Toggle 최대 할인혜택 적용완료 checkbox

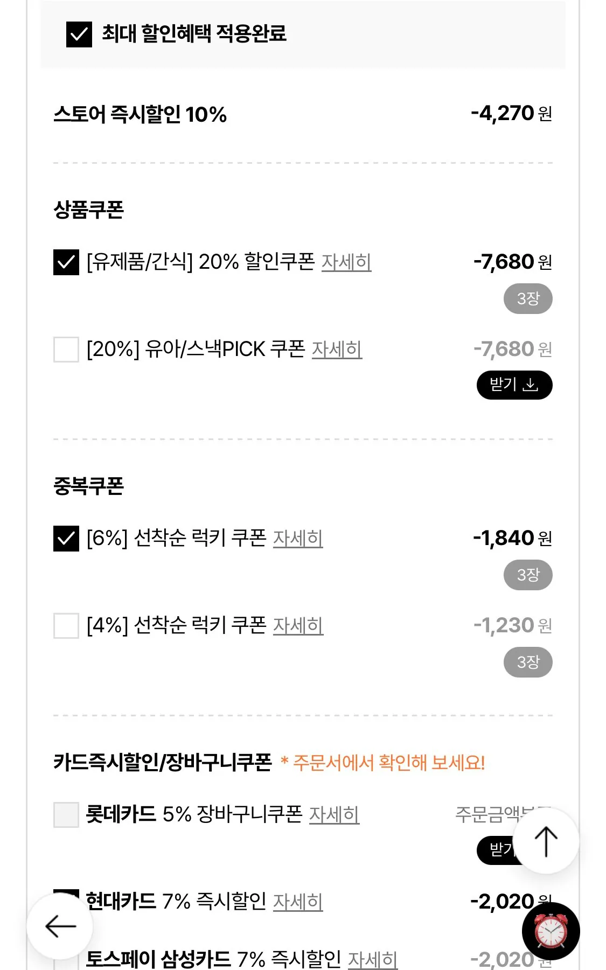point(79,34)
